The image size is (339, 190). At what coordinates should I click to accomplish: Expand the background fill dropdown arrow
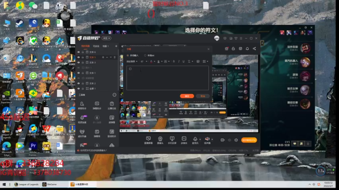[169, 62]
